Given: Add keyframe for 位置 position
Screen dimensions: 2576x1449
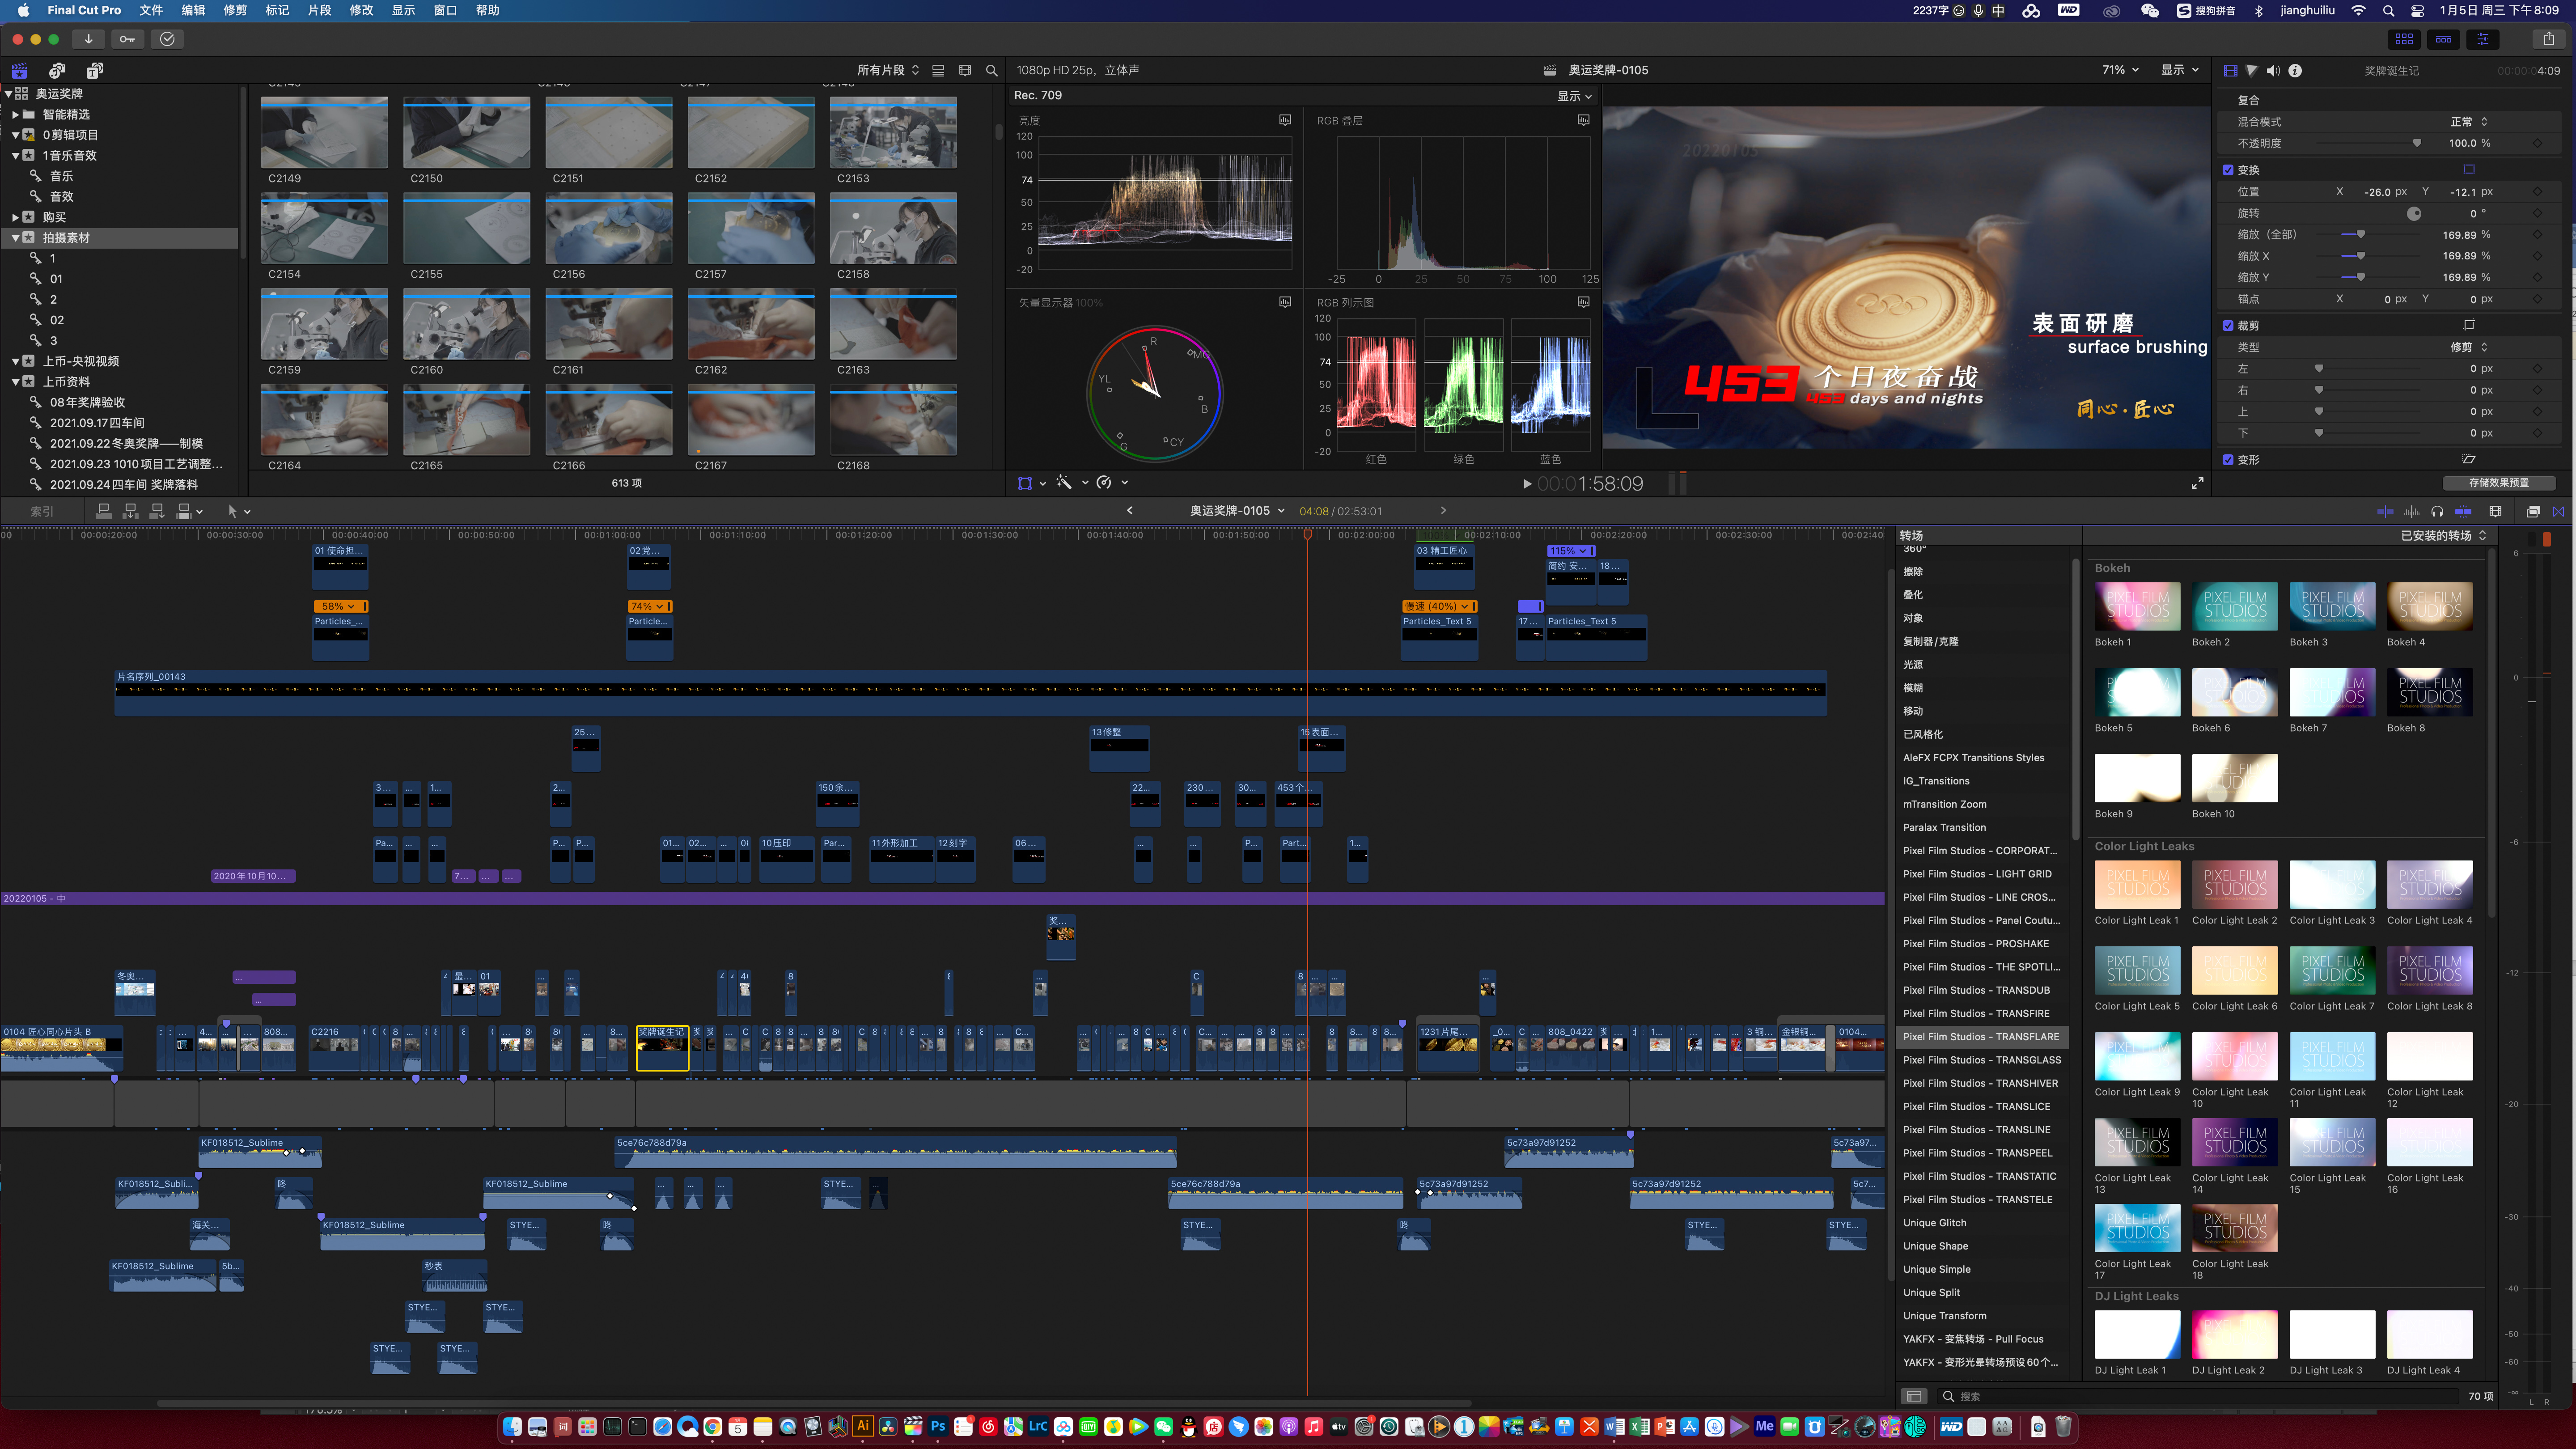Looking at the screenshot, I should coord(2537,192).
